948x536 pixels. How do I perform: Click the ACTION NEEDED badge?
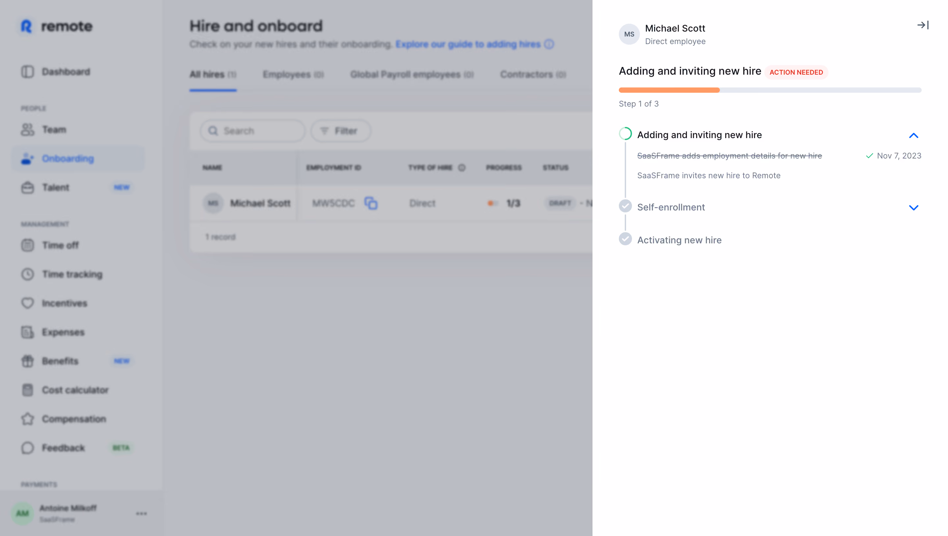(x=796, y=72)
